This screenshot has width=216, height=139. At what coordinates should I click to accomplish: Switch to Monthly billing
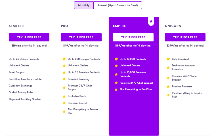84,5
